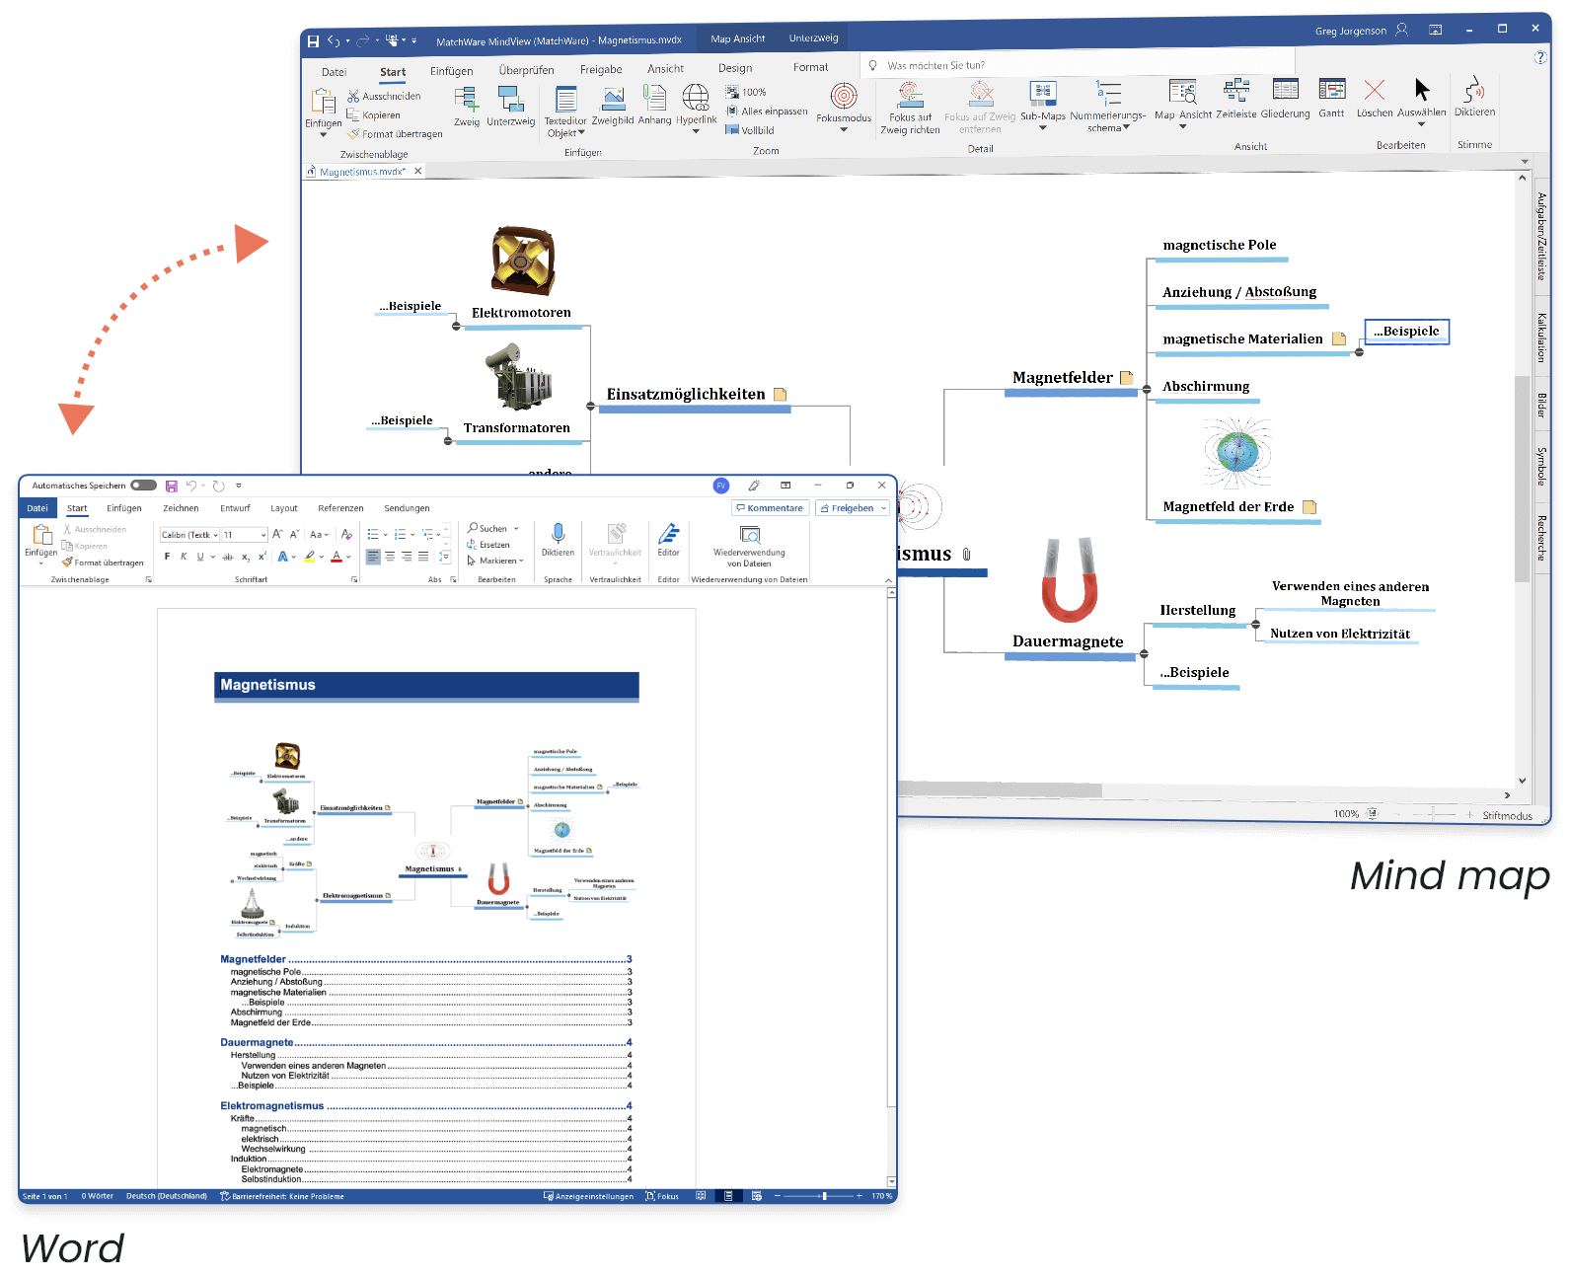Toggle superscript in Word ribbon
Image resolution: width=1570 pixels, height=1276 pixels.
(262, 557)
